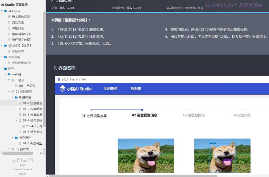269x177 pixels.
Task: Click the step 01 dot on the progress line
Action: [x=91, y=110]
